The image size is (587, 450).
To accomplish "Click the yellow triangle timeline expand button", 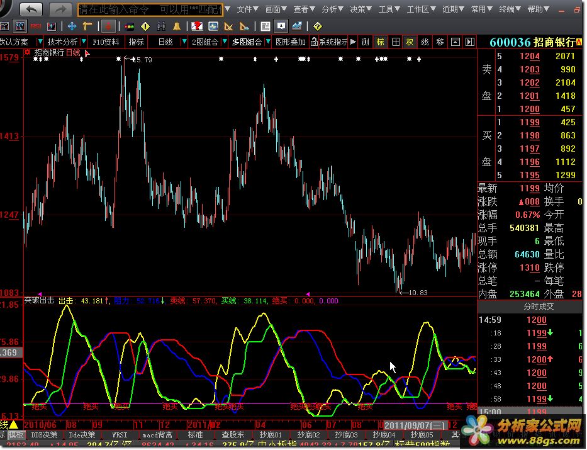I will pyautogui.click(x=14, y=425).
